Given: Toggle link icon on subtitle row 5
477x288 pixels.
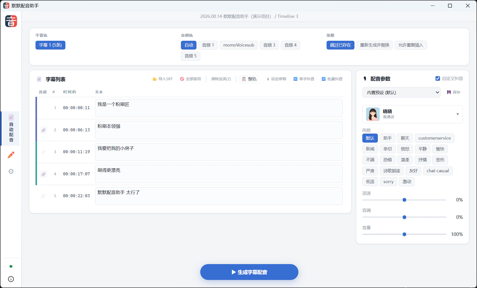Looking at the screenshot, I should pyautogui.click(x=44, y=196).
